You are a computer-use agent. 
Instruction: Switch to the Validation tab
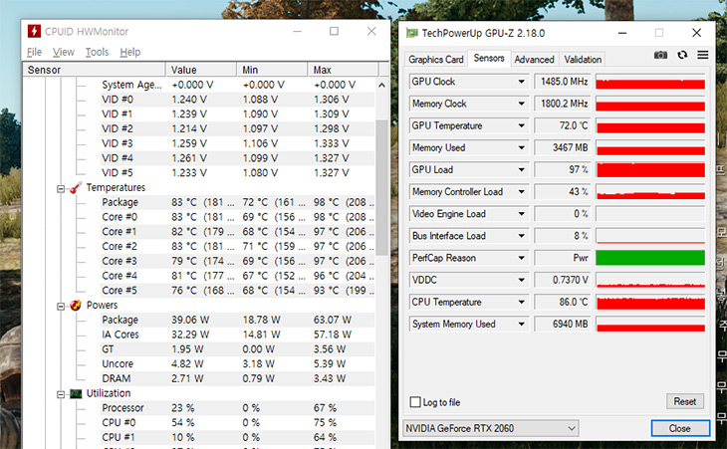point(583,60)
